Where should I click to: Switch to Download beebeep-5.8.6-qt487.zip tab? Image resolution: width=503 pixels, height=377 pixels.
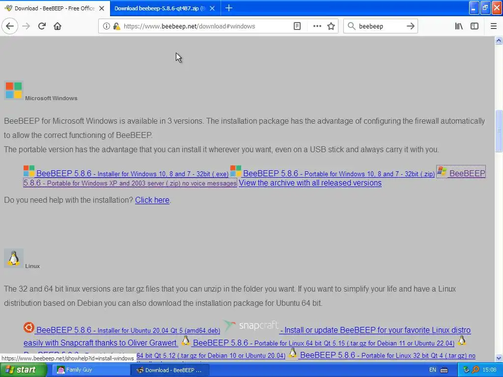point(160,8)
